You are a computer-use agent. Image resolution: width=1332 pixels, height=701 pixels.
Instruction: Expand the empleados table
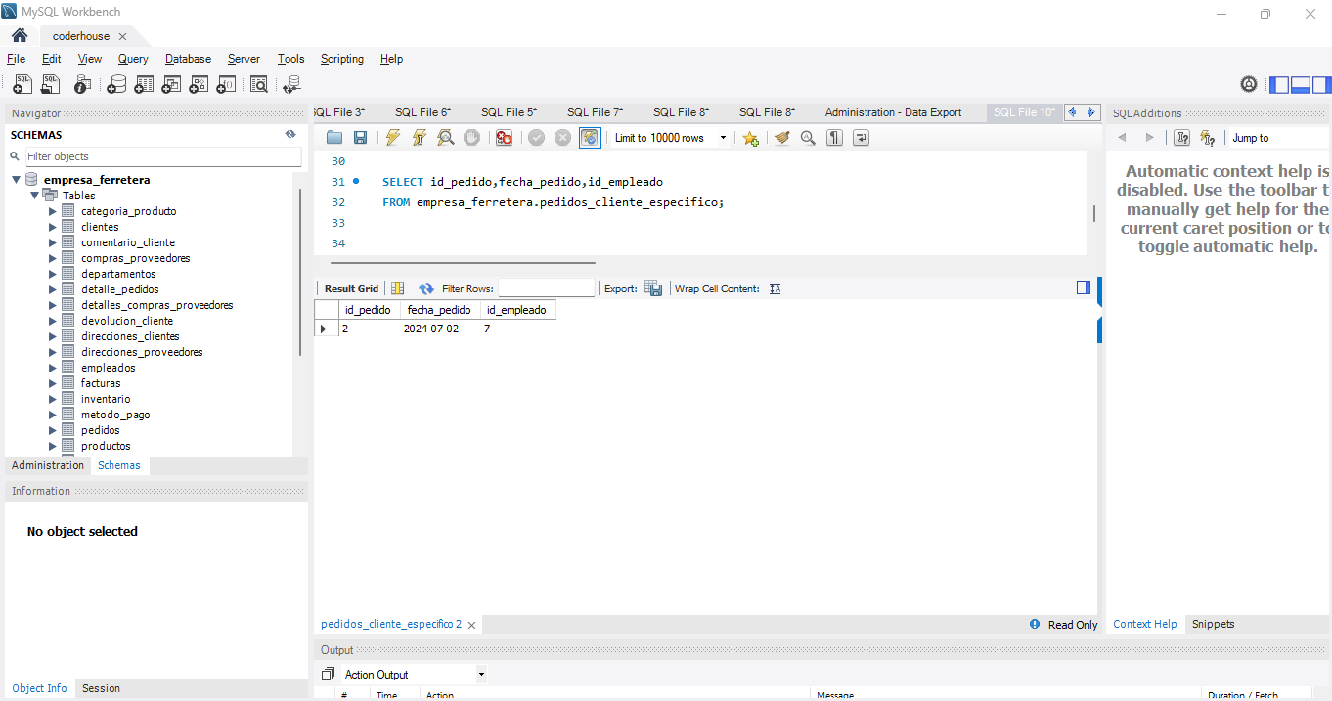pyautogui.click(x=53, y=368)
